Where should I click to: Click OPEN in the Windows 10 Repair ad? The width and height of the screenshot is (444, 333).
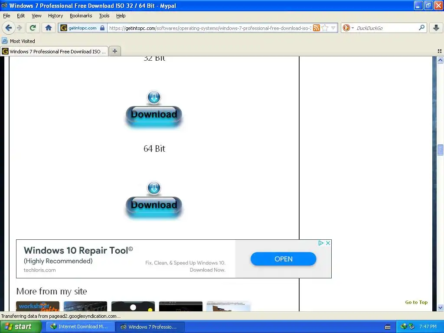283,259
